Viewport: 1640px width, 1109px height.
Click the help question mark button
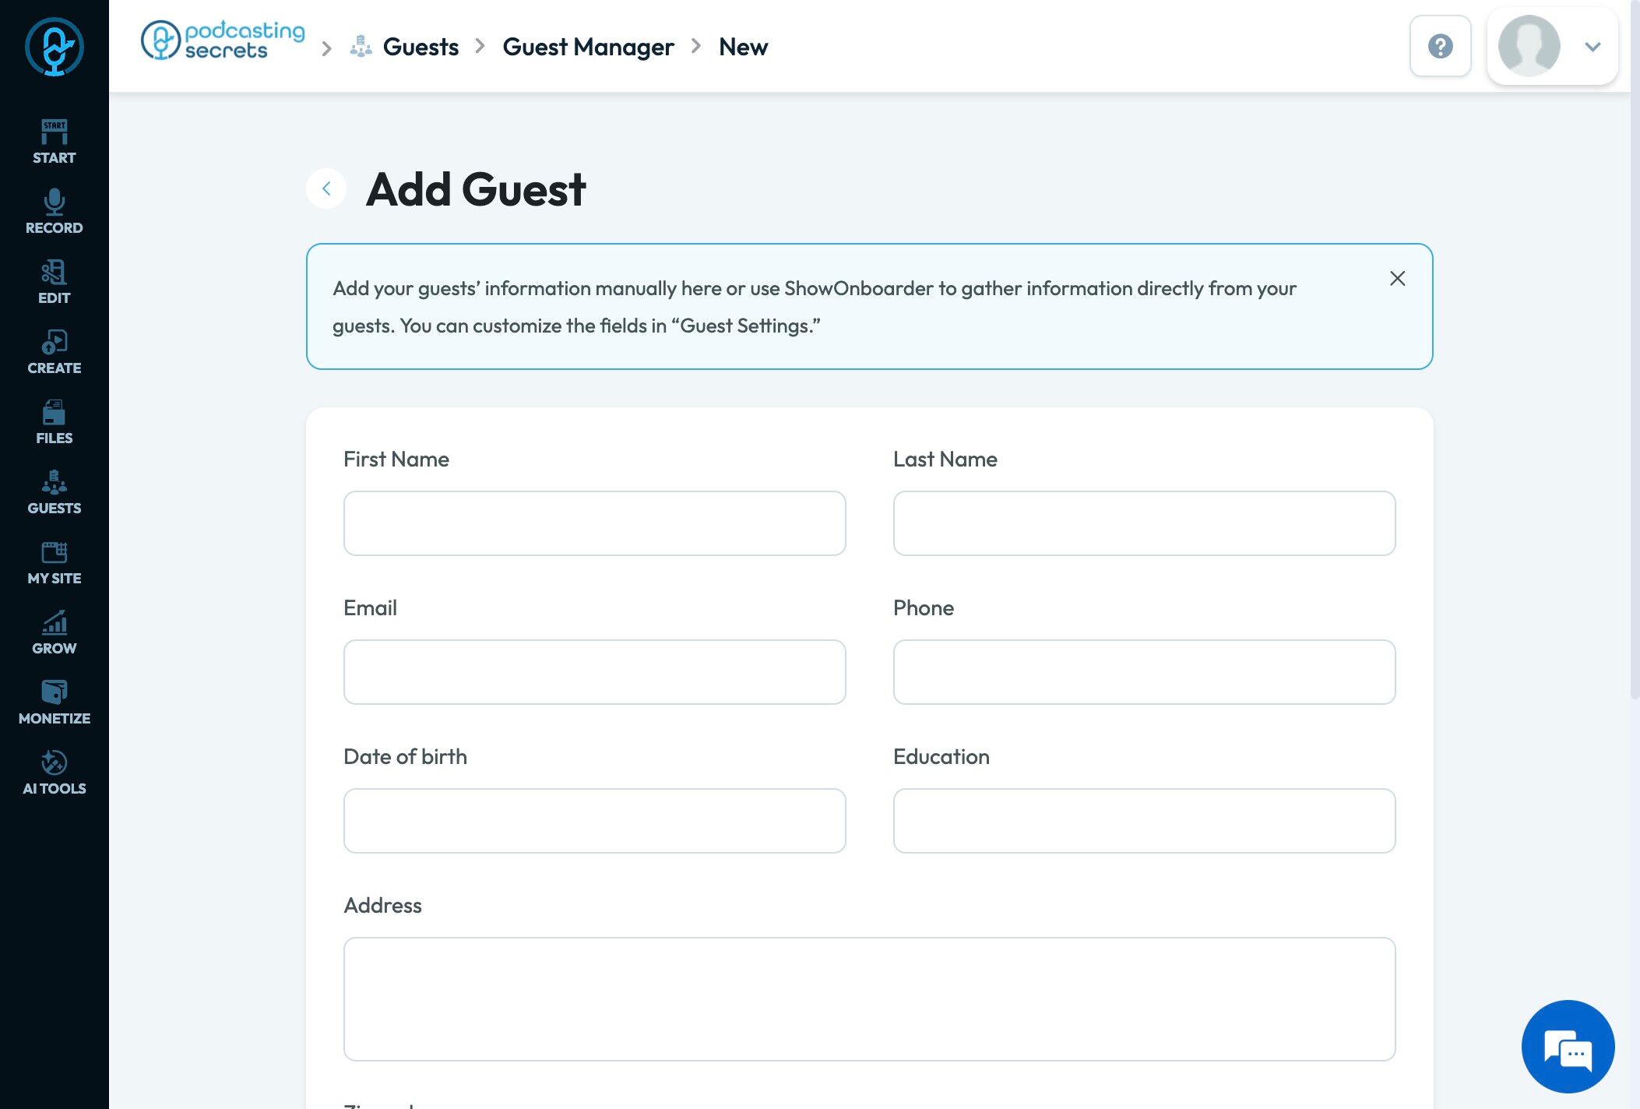tap(1440, 46)
